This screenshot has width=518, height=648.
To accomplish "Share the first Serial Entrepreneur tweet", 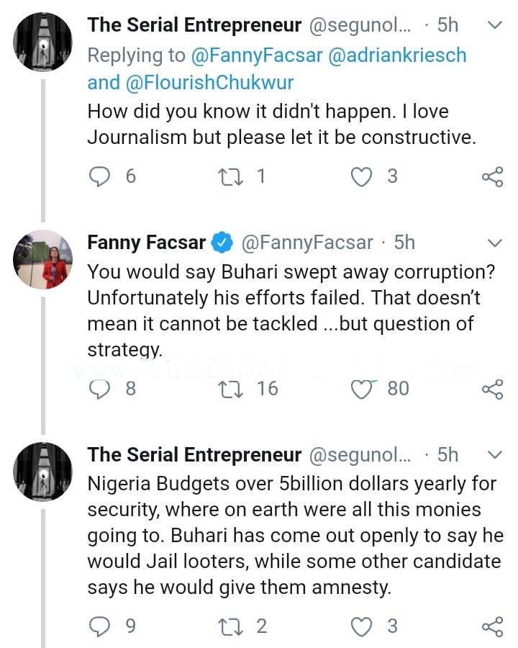I will click(x=491, y=176).
